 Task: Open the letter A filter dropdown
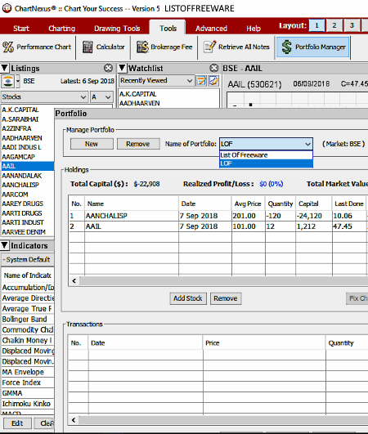pyautogui.click(x=101, y=97)
